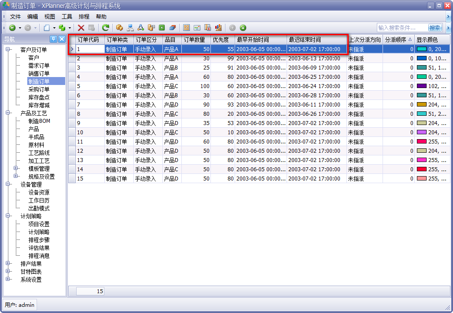The height and width of the screenshot is (313, 453).
Task: Close the 导航 navigation panel
Action: [x=62, y=39]
